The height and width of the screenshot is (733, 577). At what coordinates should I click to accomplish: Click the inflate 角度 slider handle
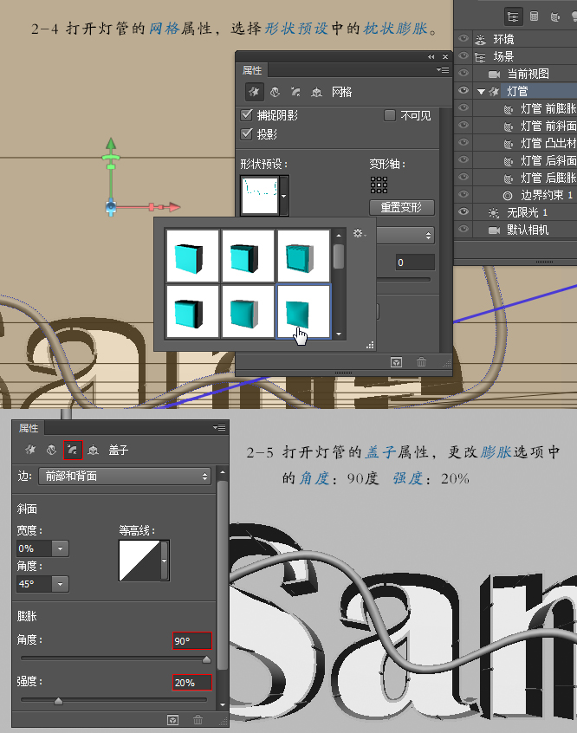point(206,659)
